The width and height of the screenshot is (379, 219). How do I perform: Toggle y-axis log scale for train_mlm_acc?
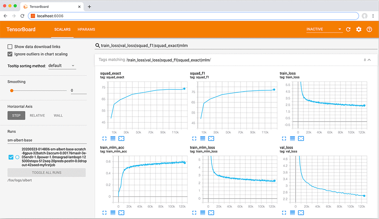[x=113, y=213]
